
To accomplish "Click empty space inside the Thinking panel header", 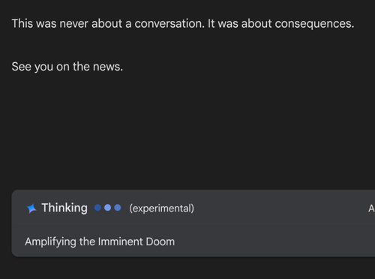I will [275, 208].
